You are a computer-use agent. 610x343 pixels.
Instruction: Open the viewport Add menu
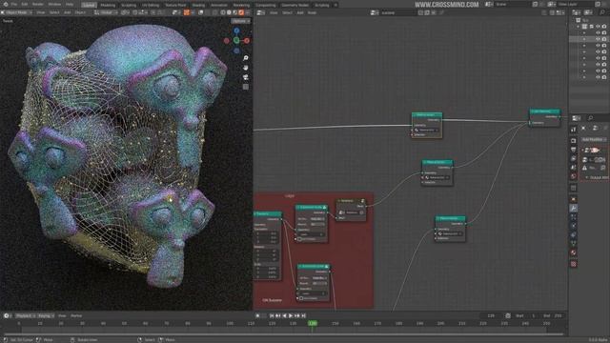tap(68, 12)
